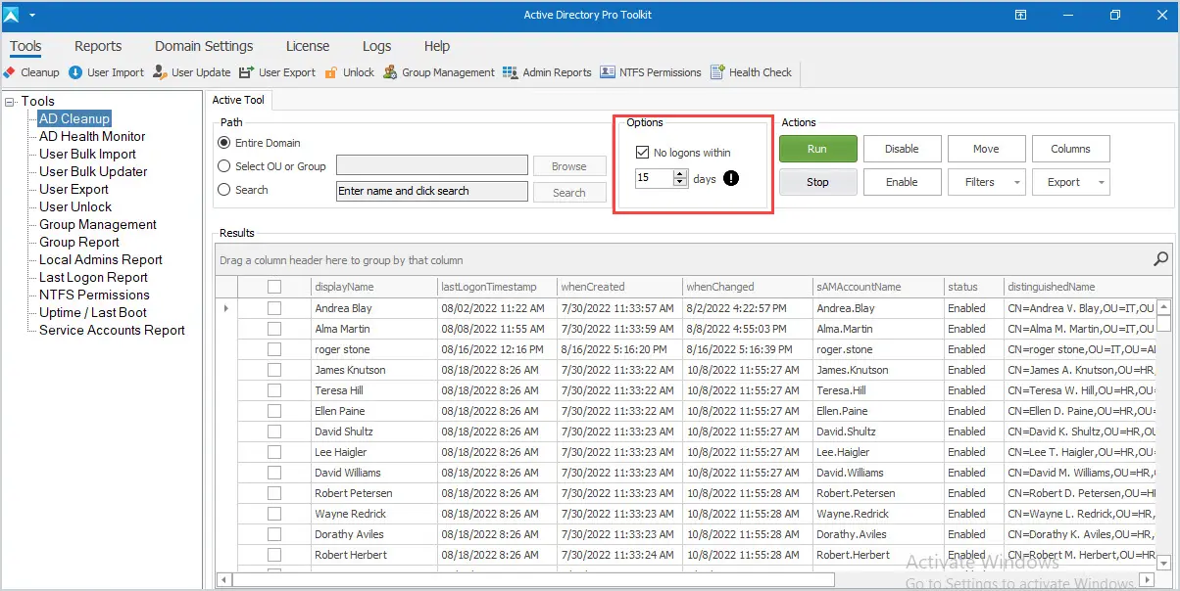
Task: Tick the select-all header checkbox
Action: (x=274, y=287)
